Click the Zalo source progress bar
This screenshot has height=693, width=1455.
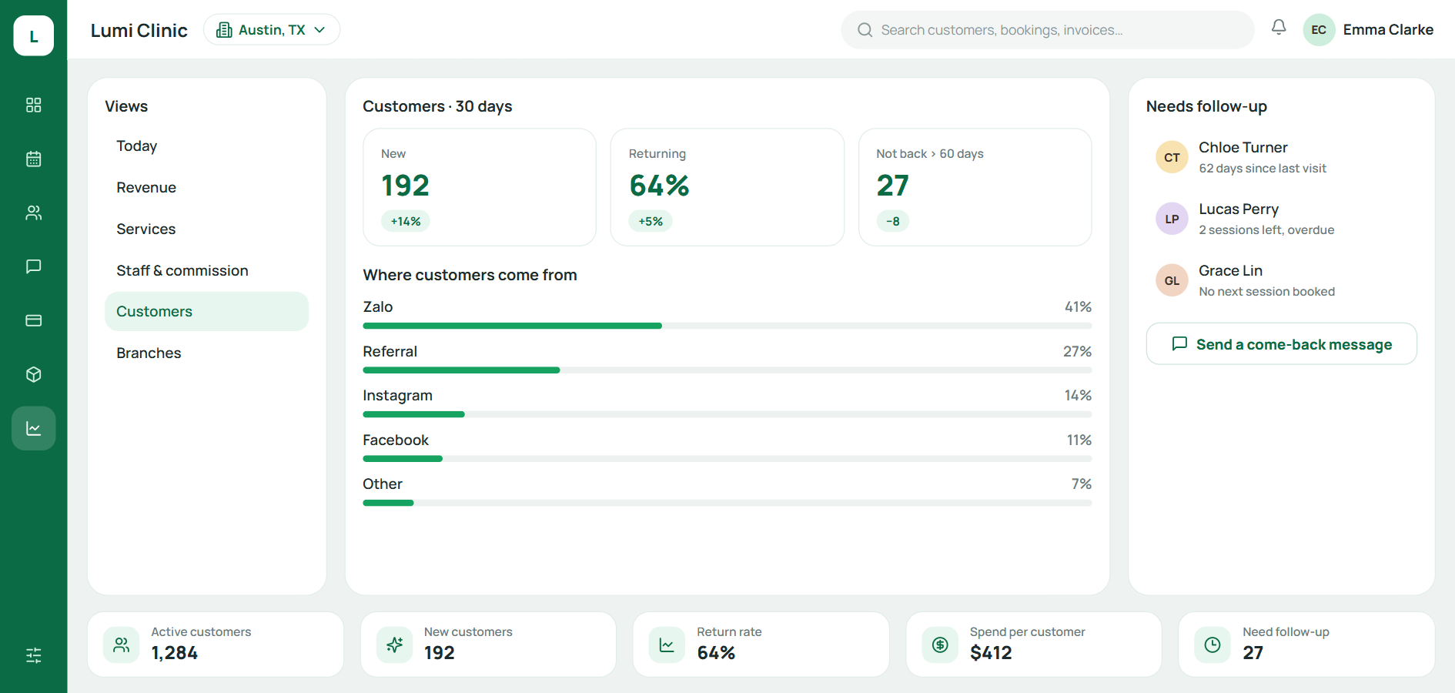[x=727, y=326]
